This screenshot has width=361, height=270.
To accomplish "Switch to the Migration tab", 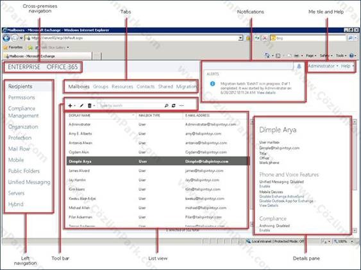I will click(x=186, y=87).
